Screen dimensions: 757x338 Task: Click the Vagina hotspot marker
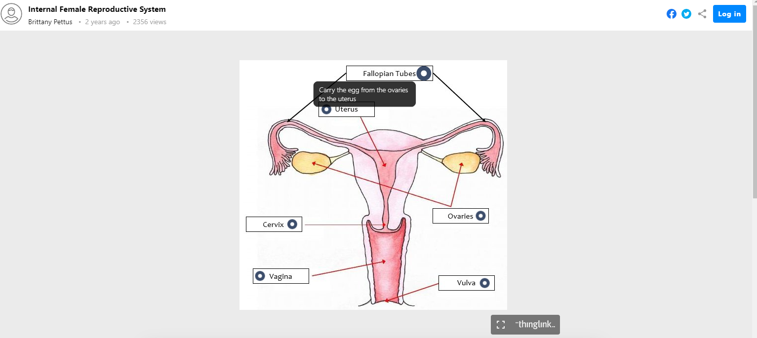coord(260,276)
